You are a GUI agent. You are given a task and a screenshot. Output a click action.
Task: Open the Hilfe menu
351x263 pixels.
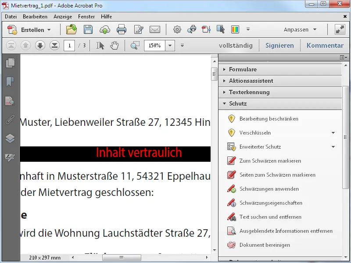(x=106, y=17)
